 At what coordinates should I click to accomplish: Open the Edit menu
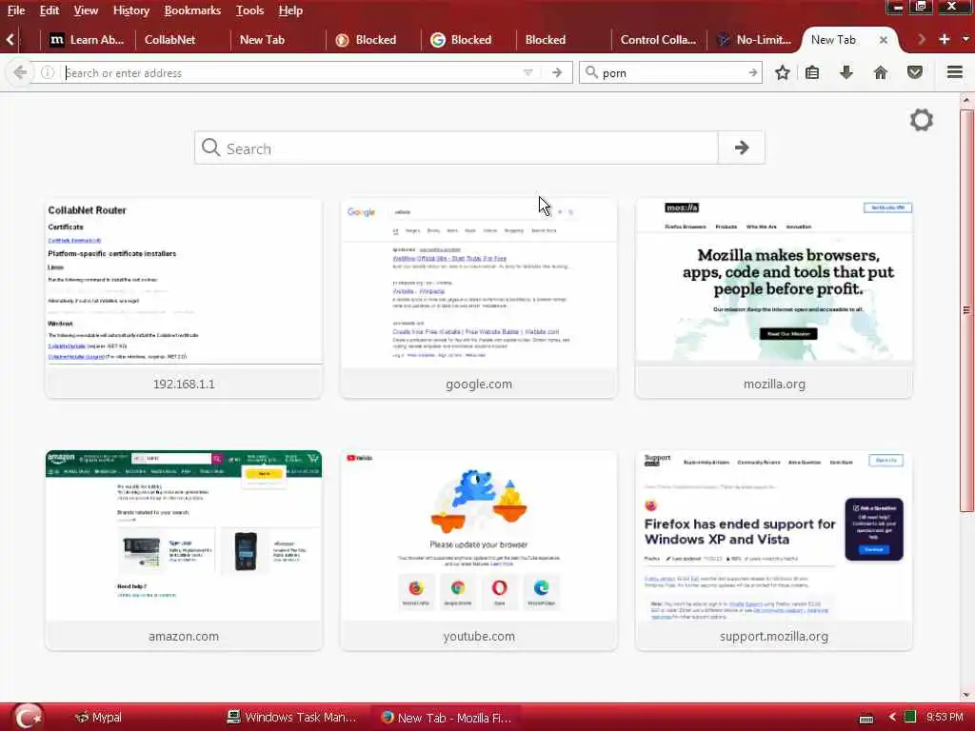[x=50, y=10]
